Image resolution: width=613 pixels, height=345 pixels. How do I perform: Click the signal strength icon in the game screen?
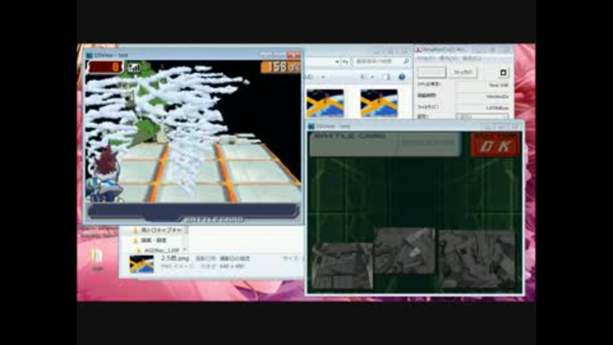tap(134, 68)
